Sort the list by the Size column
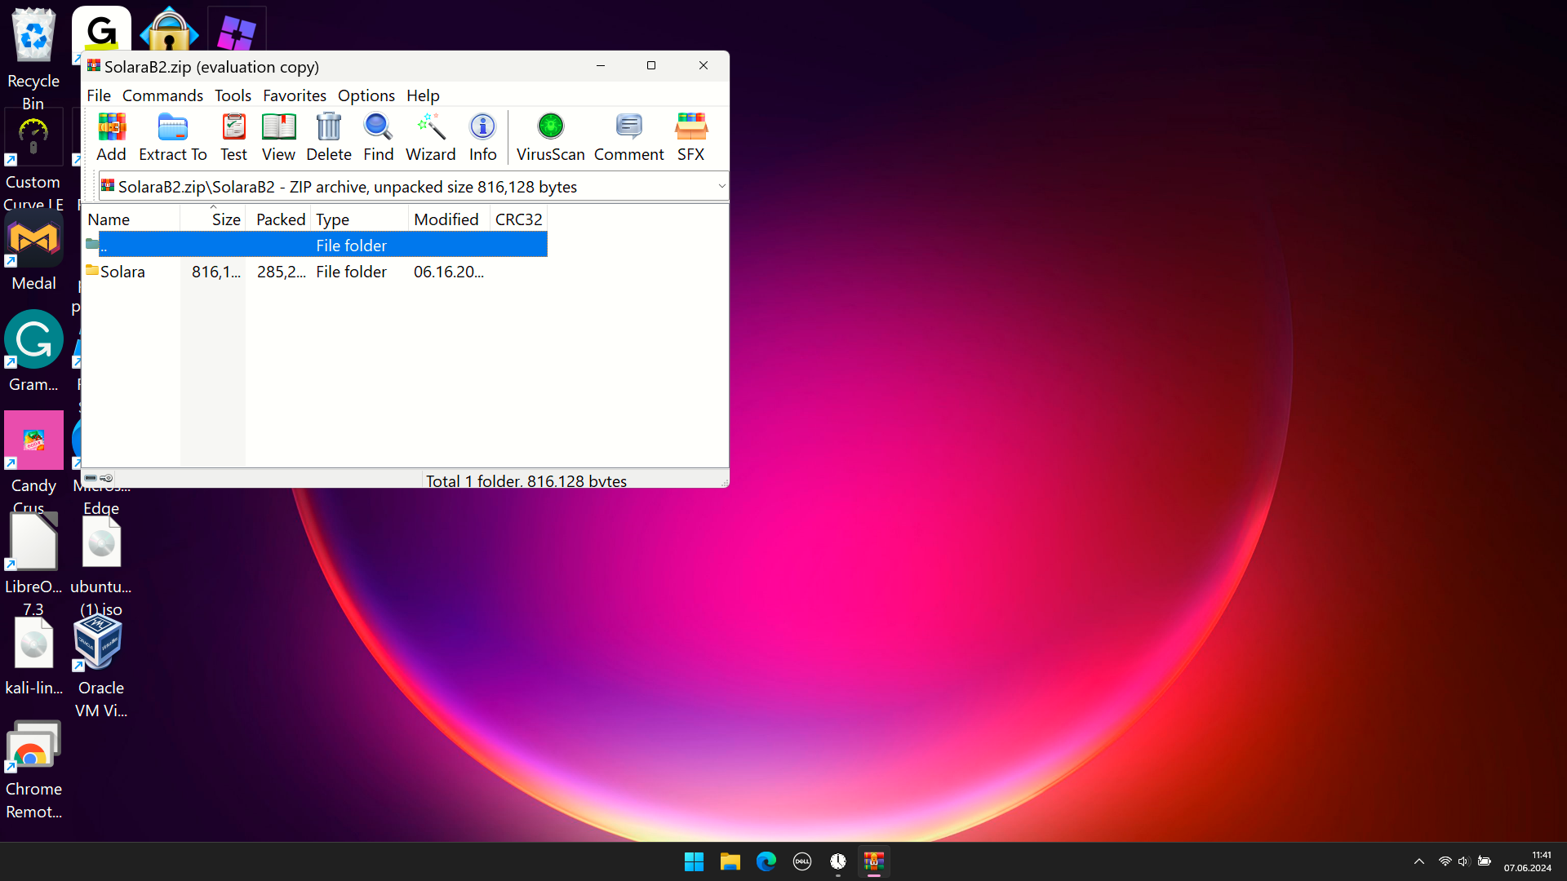The width and height of the screenshot is (1567, 881). [213, 219]
